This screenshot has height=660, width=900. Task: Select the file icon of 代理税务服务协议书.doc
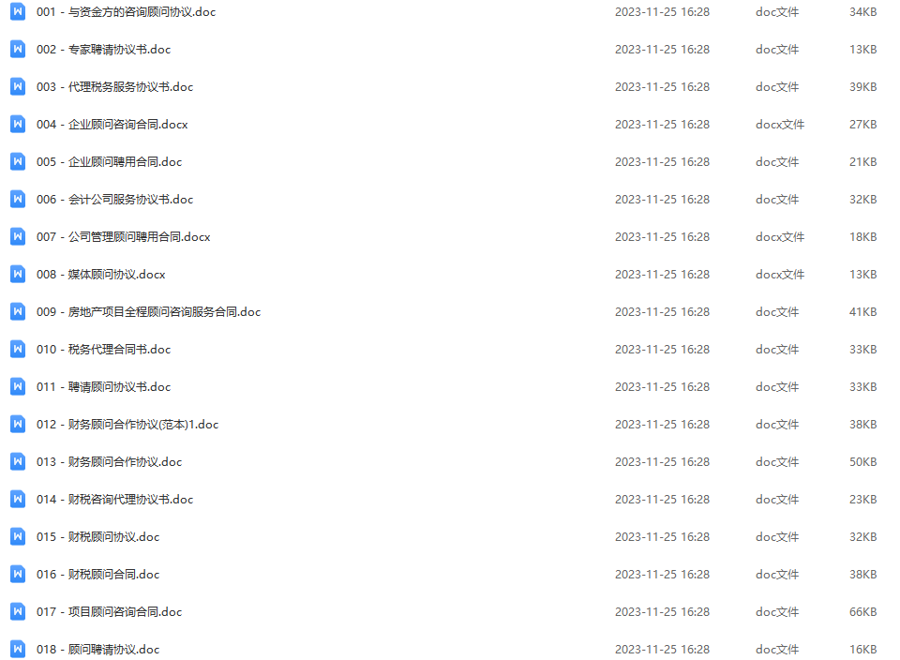[x=18, y=86]
